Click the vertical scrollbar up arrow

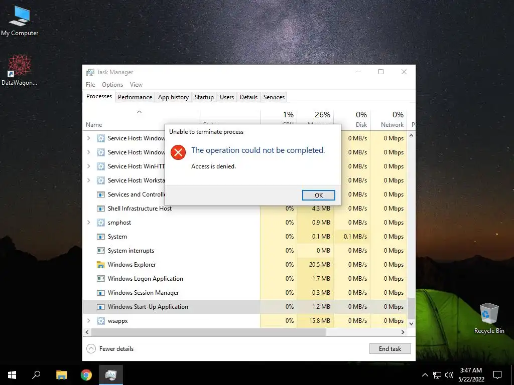(x=411, y=135)
